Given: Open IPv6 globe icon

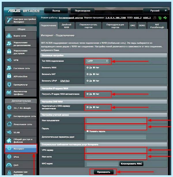Looking at the screenshot, I should tap(9, 157).
